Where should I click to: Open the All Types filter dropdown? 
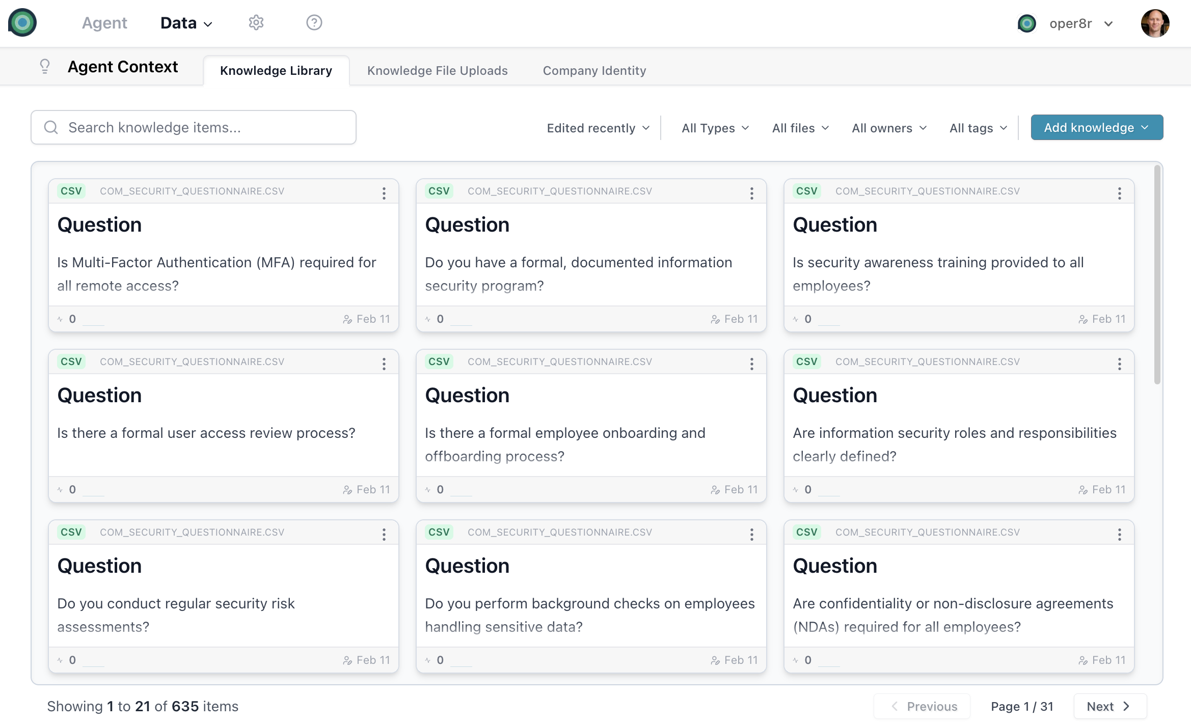coord(714,128)
